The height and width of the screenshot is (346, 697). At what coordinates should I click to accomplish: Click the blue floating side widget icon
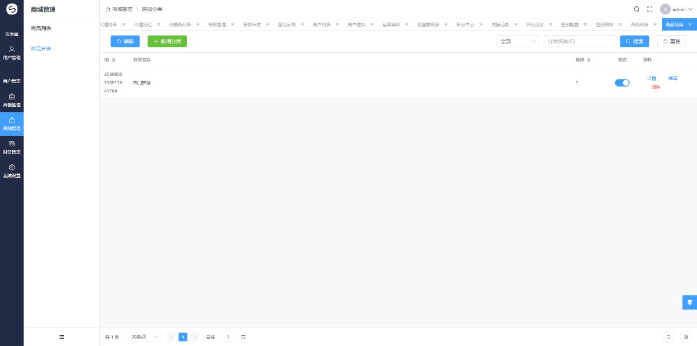click(689, 302)
